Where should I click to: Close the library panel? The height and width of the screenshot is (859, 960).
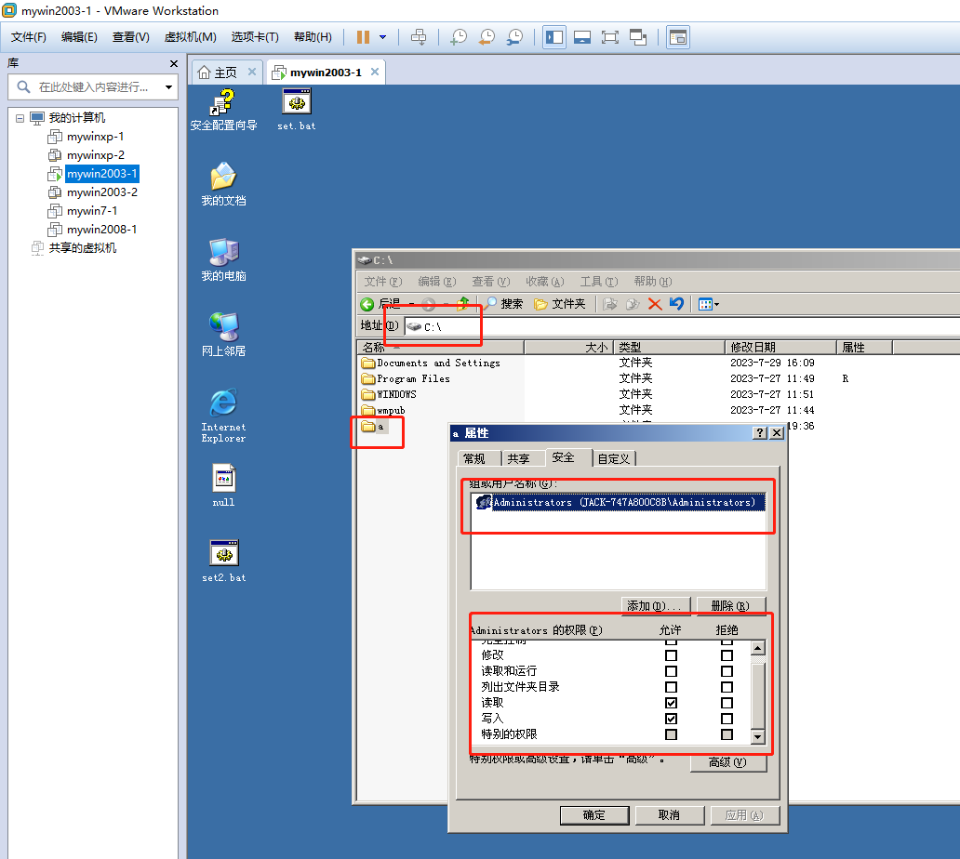pyautogui.click(x=174, y=63)
